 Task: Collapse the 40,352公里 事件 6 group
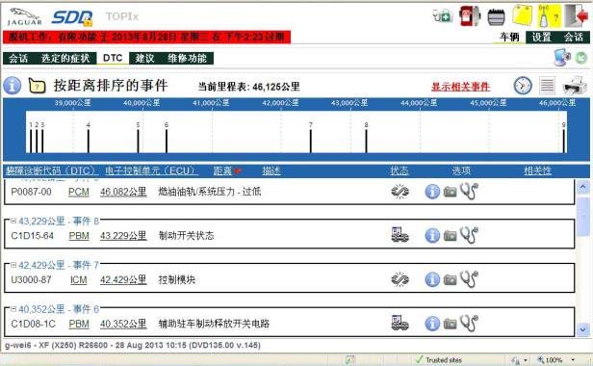click(x=13, y=309)
